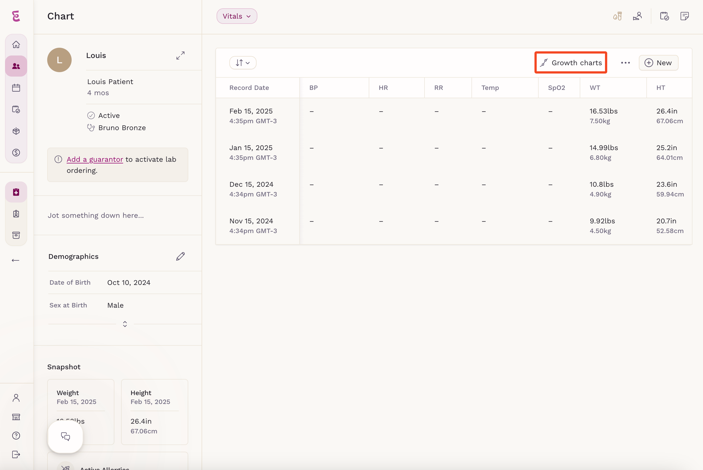Collapse sidebar with left arrow
The width and height of the screenshot is (703, 470).
[x=16, y=261]
